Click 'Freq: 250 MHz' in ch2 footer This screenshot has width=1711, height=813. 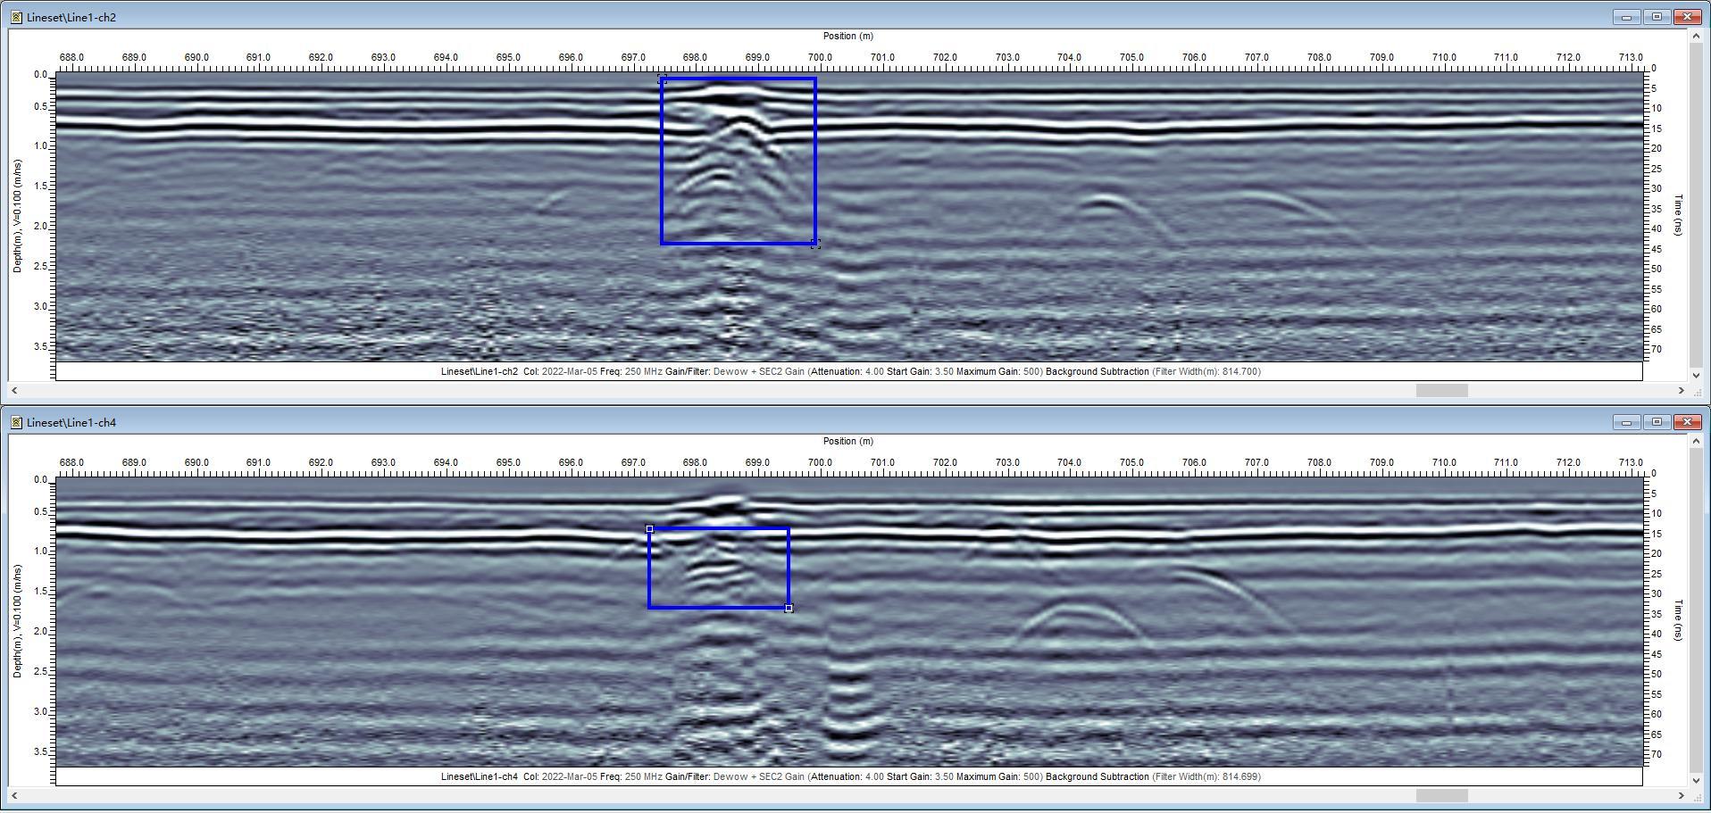(631, 371)
